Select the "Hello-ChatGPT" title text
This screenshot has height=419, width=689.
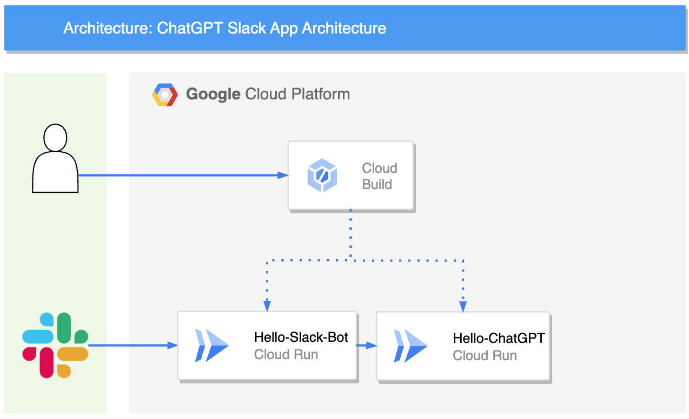pyautogui.click(x=499, y=339)
